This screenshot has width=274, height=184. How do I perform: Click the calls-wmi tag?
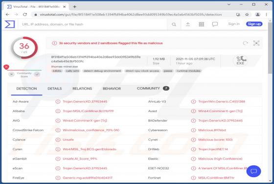coord(72,71)
